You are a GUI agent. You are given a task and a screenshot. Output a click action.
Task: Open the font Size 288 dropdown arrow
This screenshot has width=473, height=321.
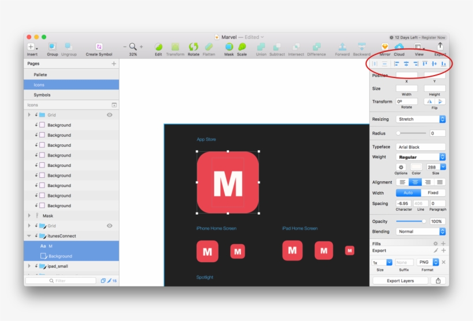(443, 167)
